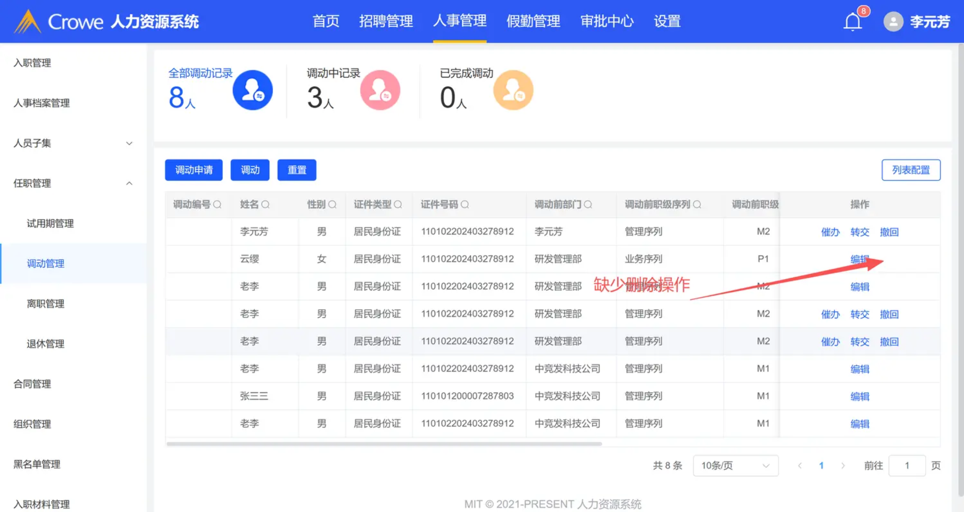The width and height of the screenshot is (964, 512).
Task: Open 离职管理 in the sidebar
Action: (45, 304)
